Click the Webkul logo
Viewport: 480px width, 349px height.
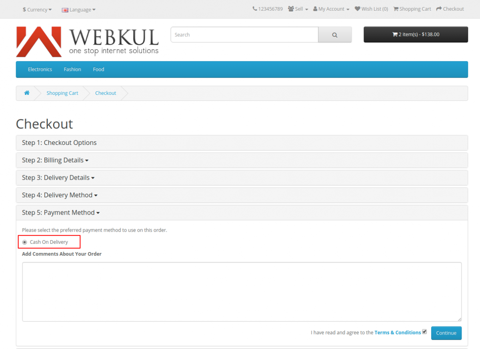tap(88, 42)
